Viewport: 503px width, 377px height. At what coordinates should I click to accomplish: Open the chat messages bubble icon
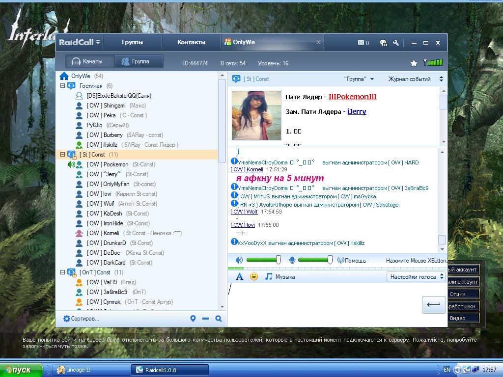[383, 43]
